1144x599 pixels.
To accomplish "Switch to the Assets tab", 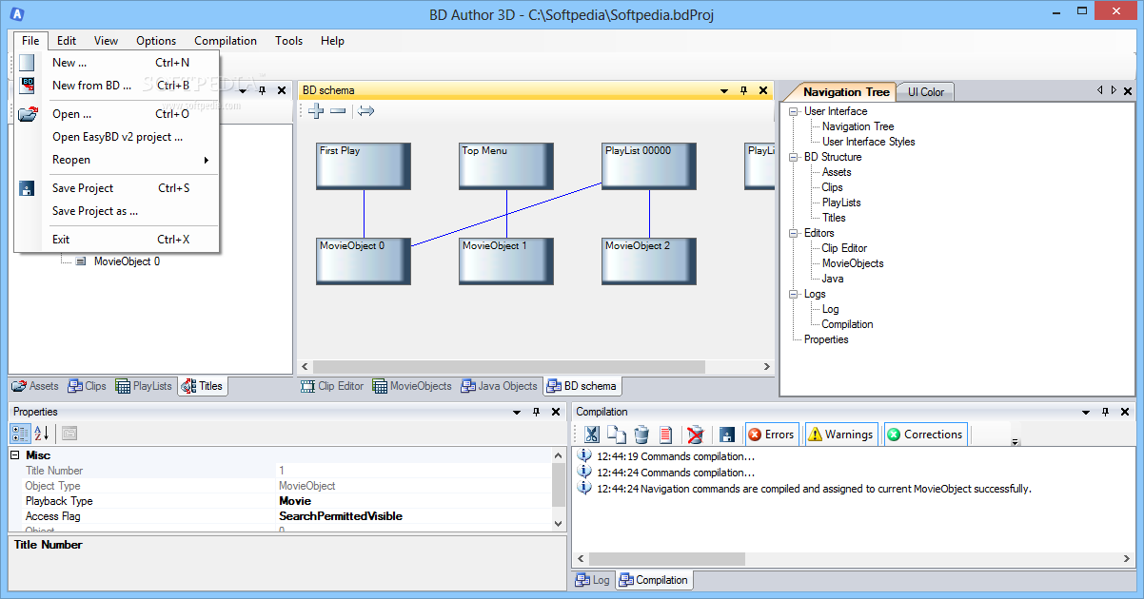I will pos(35,386).
